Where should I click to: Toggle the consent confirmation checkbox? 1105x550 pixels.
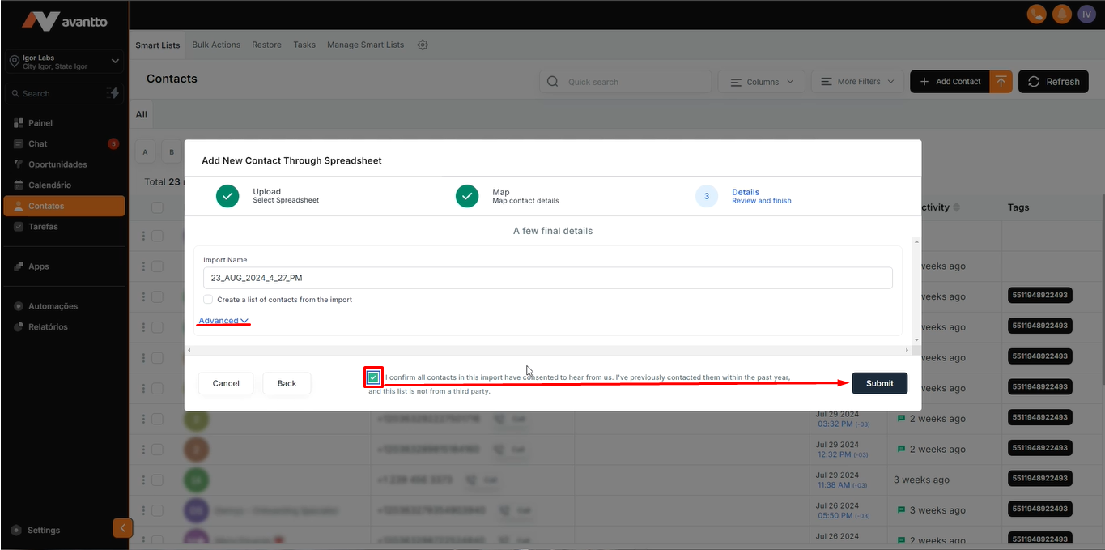click(x=373, y=377)
